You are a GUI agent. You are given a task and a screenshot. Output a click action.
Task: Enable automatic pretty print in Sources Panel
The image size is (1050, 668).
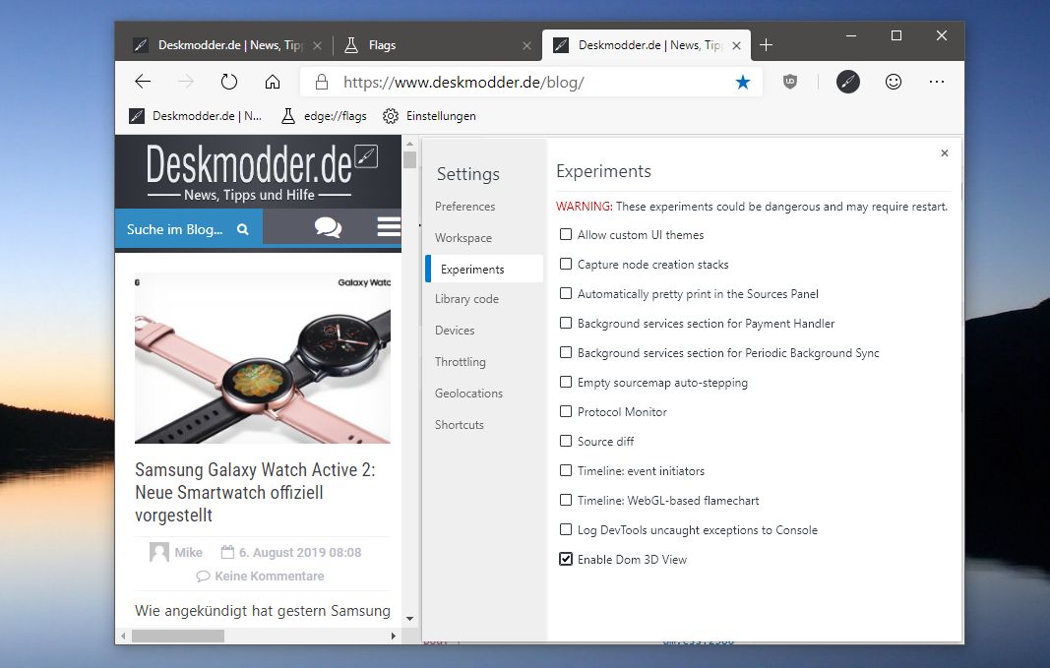pos(566,293)
